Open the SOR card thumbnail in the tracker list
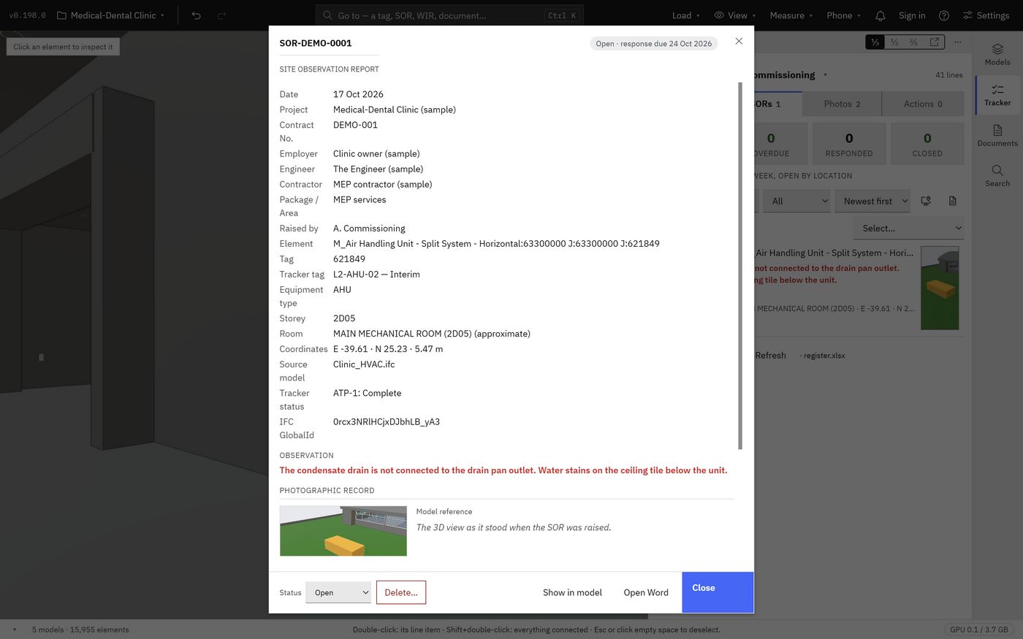1023x639 pixels. pyautogui.click(x=940, y=288)
